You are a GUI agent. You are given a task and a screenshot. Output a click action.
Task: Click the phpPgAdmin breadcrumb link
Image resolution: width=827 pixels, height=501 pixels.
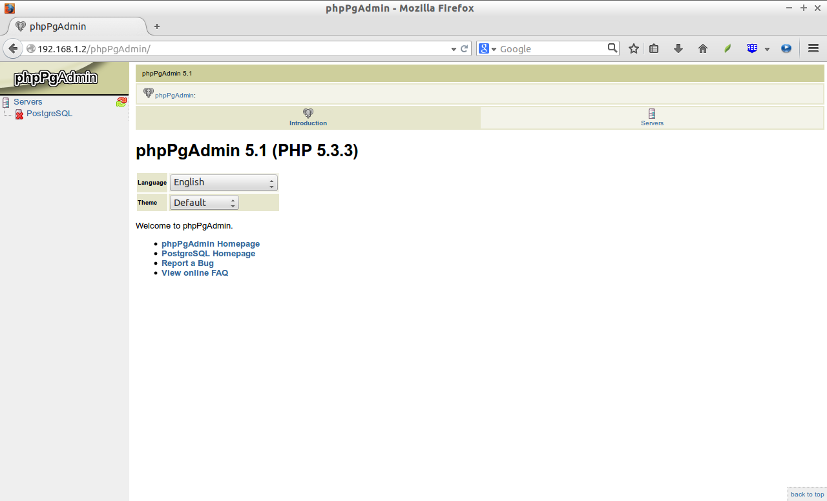(174, 96)
